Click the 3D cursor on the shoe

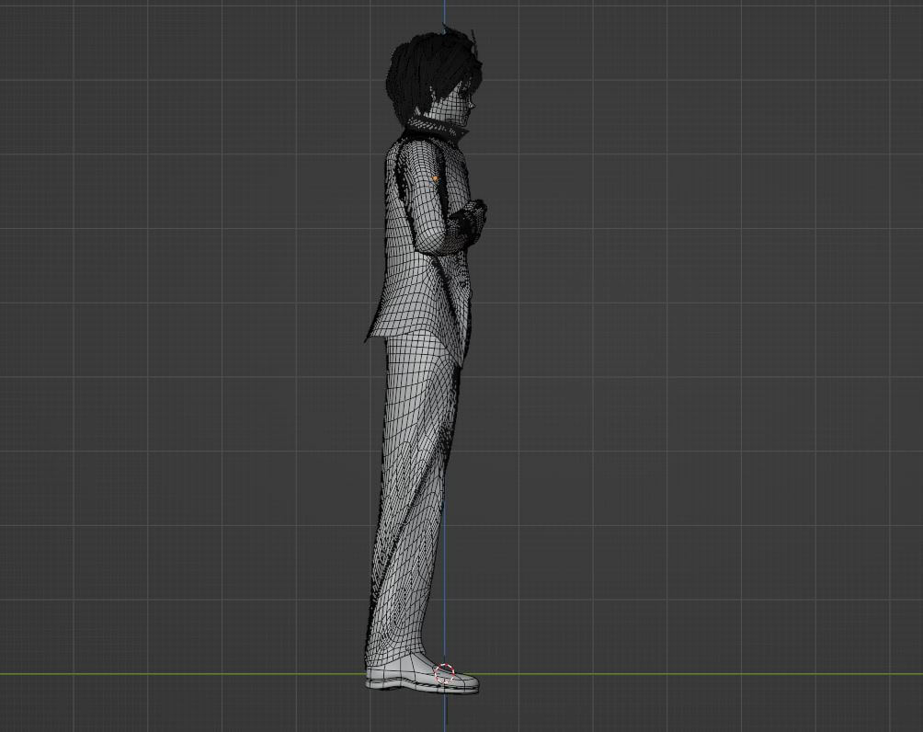point(445,673)
